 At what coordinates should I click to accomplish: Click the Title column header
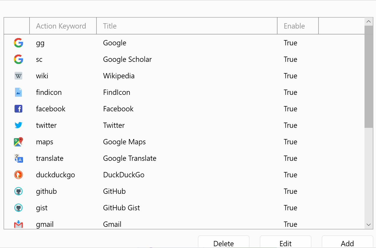click(x=110, y=26)
